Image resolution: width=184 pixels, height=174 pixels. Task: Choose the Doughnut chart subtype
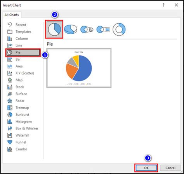tap(119, 29)
